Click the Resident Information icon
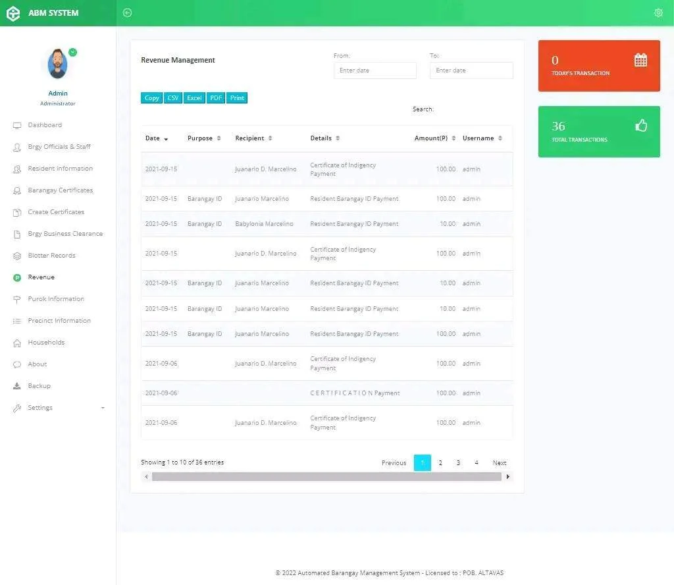Viewport: 674px width, 585px height. [16, 169]
